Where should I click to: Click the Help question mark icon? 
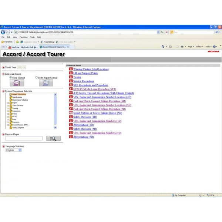pos(214,47)
